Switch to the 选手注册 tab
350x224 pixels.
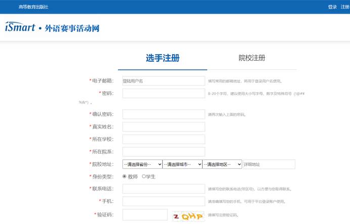coord(162,58)
